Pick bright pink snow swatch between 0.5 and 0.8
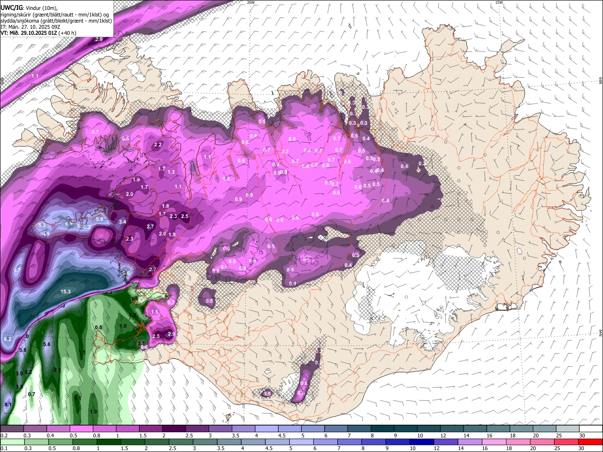603x452 pixels. tap(80, 428)
